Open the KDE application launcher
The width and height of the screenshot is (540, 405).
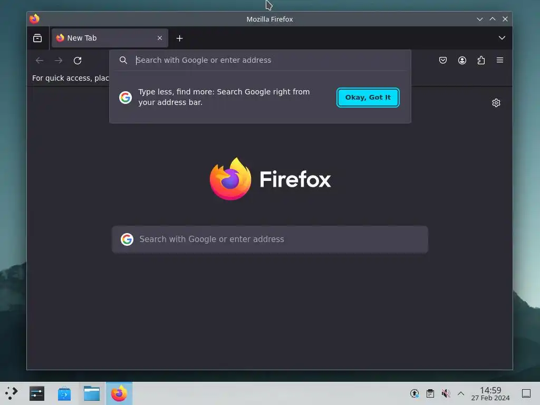click(x=12, y=393)
